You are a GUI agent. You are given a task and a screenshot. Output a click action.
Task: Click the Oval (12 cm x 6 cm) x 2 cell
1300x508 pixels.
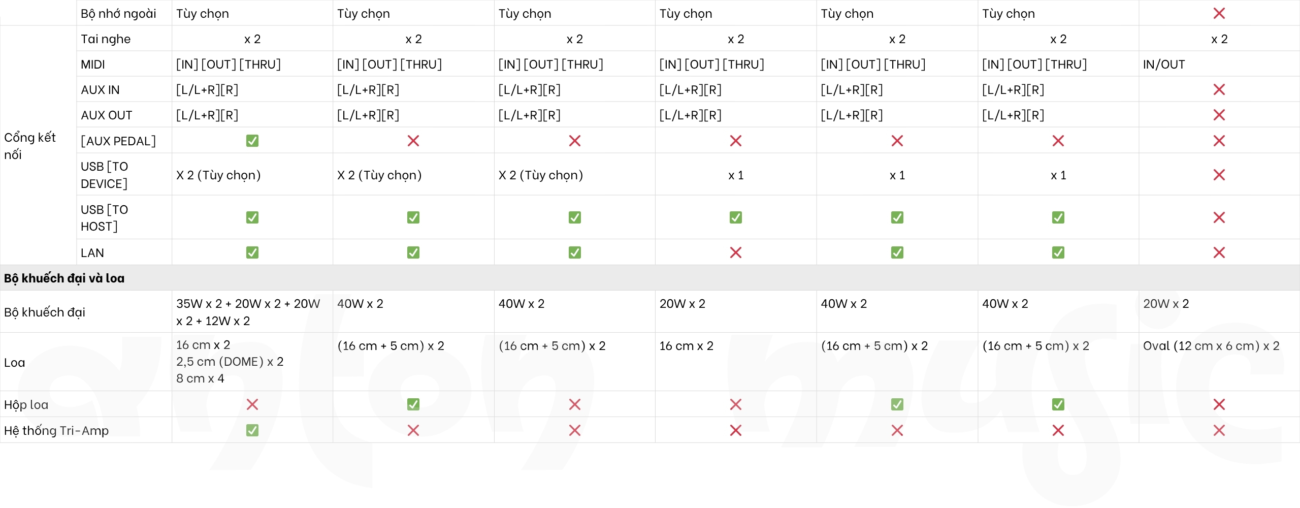click(x=1211, y=346)
